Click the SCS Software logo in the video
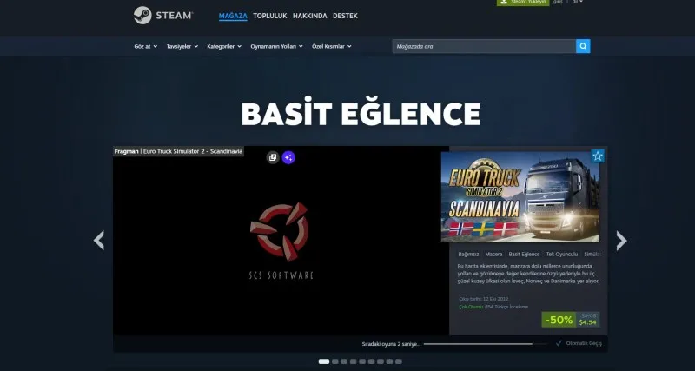695x371 pixels. click(281, 241)
